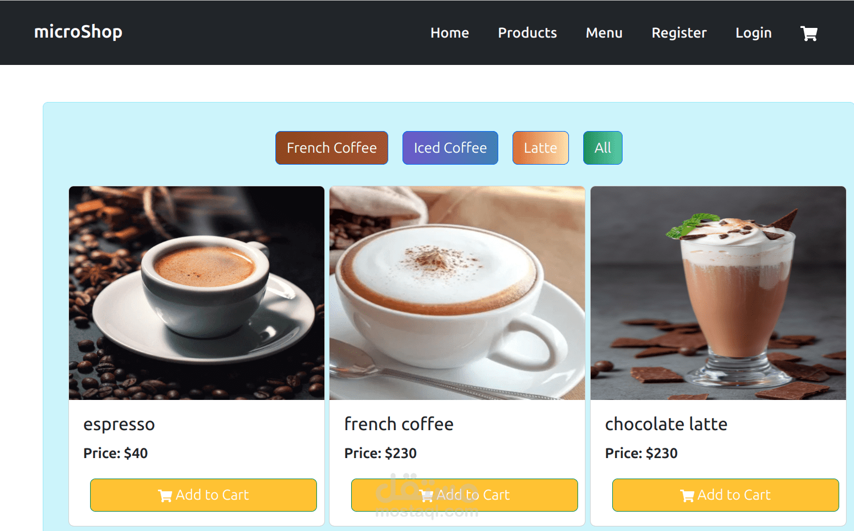Click the microShop brand logo
Viewport: 854px width, 531px height.
(78, 32)
